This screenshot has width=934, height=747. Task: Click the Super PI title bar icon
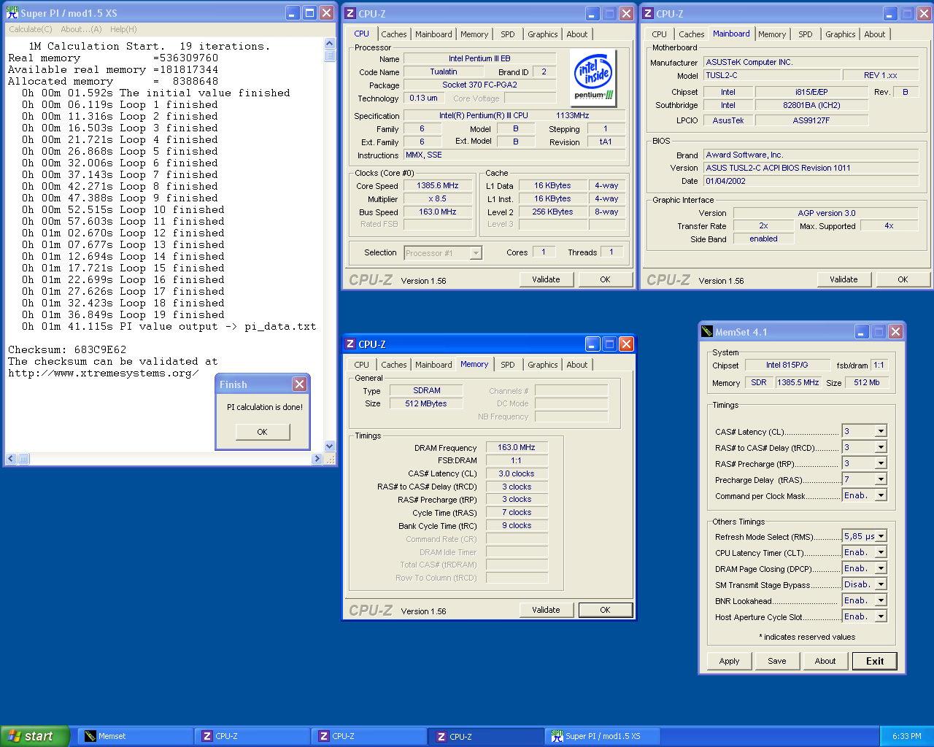pyautogui.click(x=12, y=13)
